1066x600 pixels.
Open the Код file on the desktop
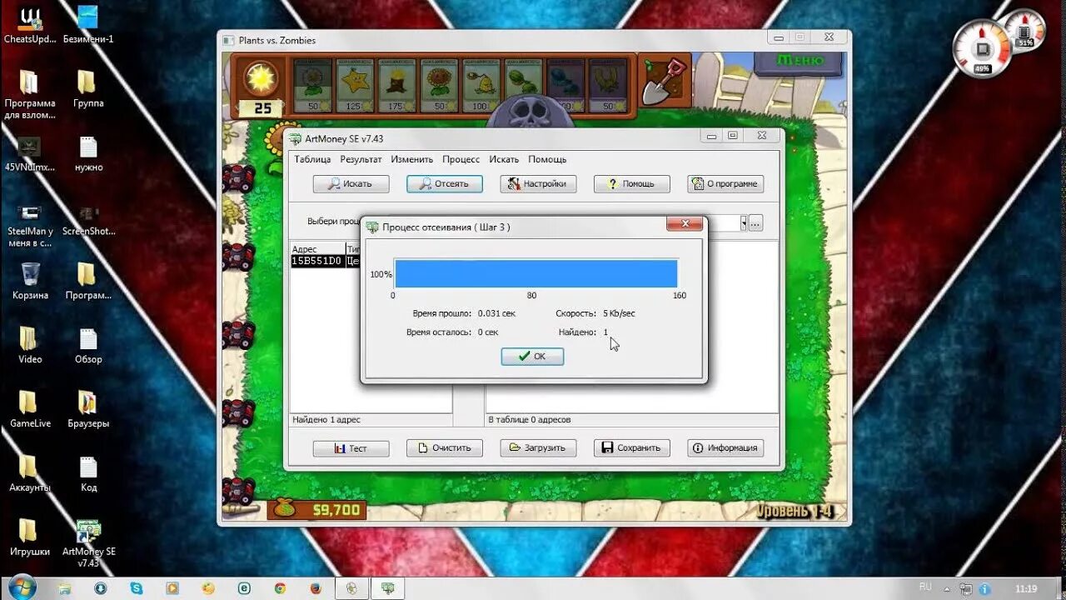click(x=88, y=473)
